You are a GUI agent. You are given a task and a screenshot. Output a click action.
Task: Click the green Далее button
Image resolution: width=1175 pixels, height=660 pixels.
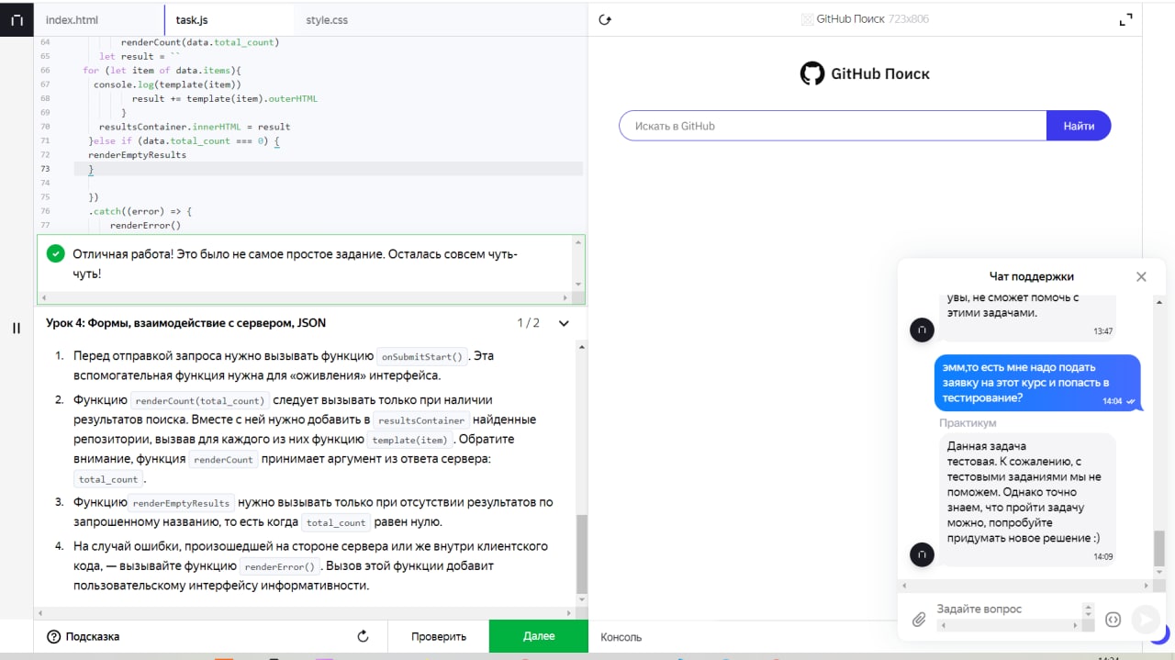539,636
